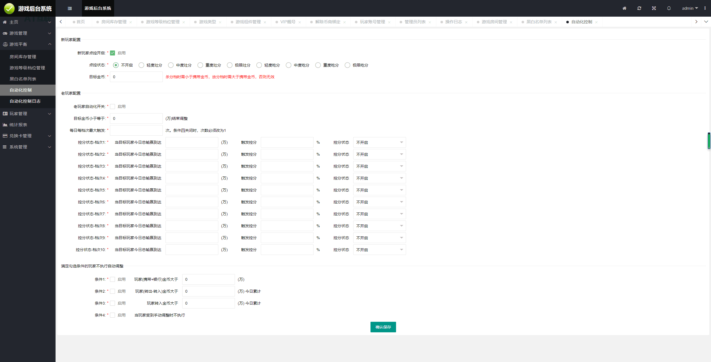Close the VIP靓号 tab
Image resolution: width=711 pixels, height=362 pixels.
(x=300, y=22)
